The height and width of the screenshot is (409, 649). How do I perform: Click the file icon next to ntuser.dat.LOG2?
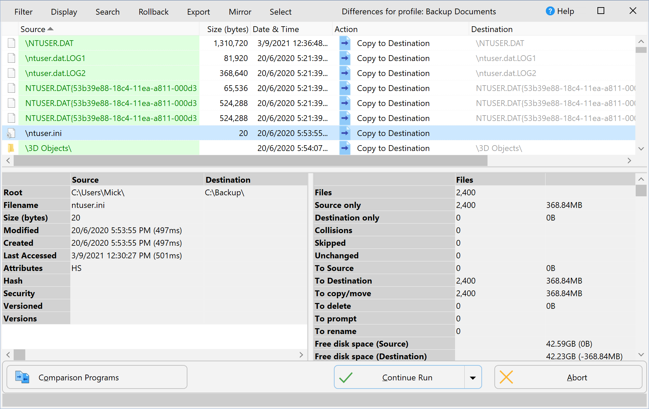point(11,73)
